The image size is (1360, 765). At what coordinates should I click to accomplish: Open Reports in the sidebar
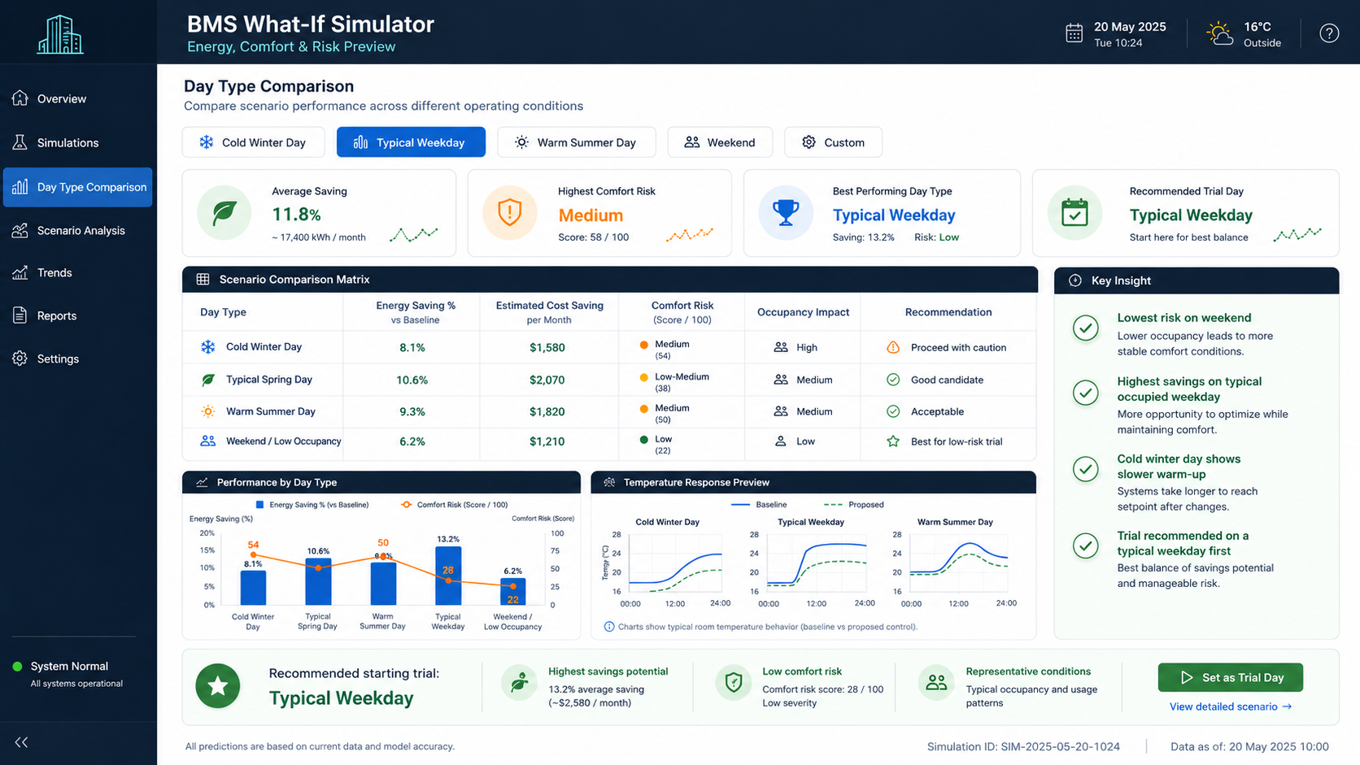coord(78,315)
